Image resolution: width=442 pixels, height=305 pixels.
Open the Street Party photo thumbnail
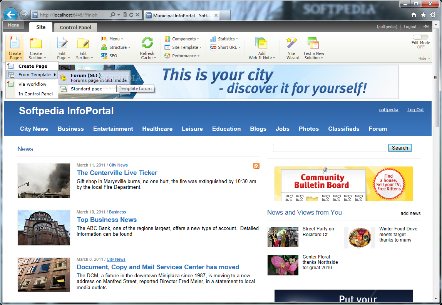[x=283, y=237]
